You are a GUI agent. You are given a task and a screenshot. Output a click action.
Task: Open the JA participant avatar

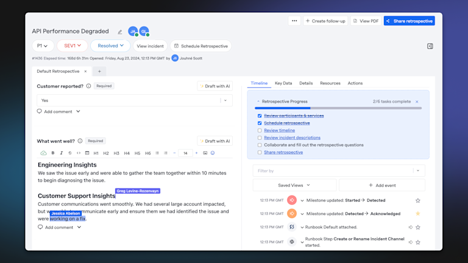click(133, 31)
